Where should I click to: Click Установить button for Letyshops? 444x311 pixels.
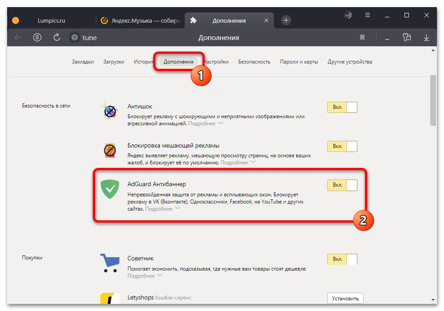(345, 298)
